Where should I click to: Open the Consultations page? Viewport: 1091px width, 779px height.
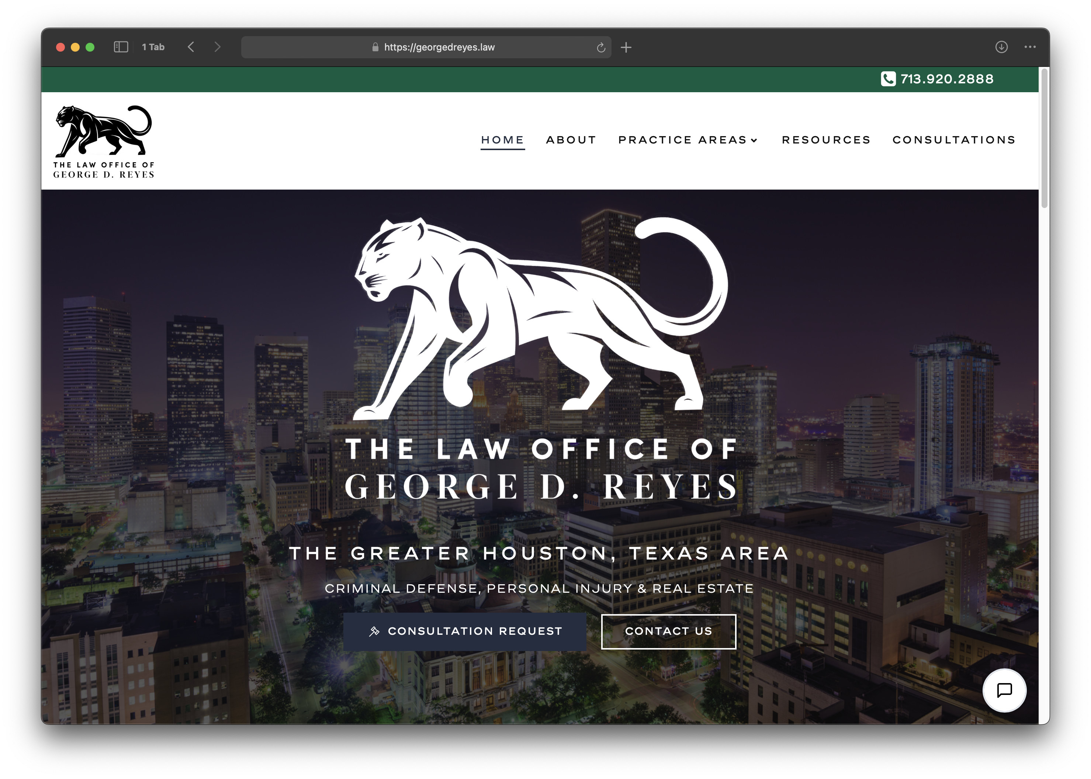pyautogui.click(x=954, y=140)
